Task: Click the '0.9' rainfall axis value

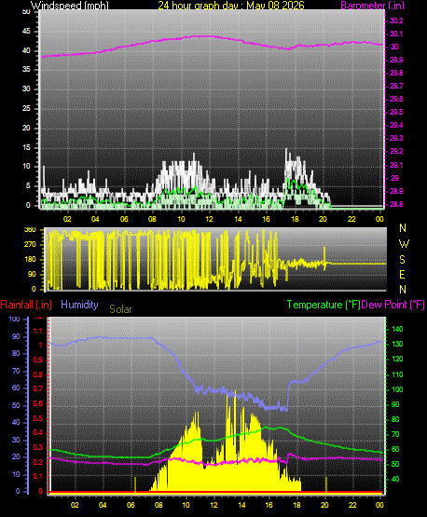Action: click(x=38, y=360)
